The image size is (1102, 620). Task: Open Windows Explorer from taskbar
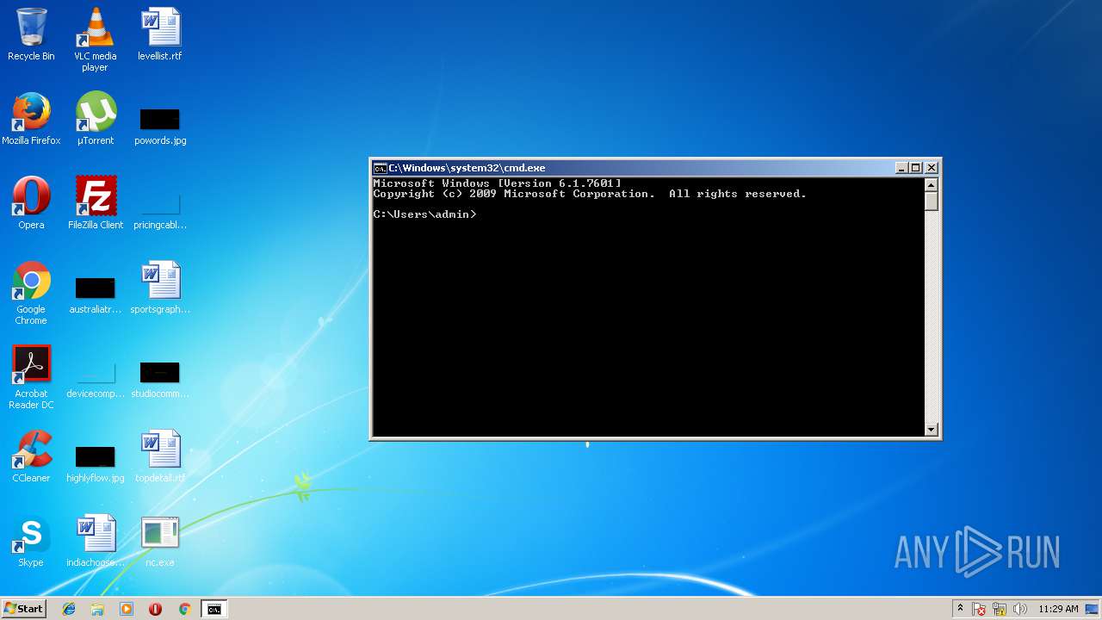pos(97,609)
